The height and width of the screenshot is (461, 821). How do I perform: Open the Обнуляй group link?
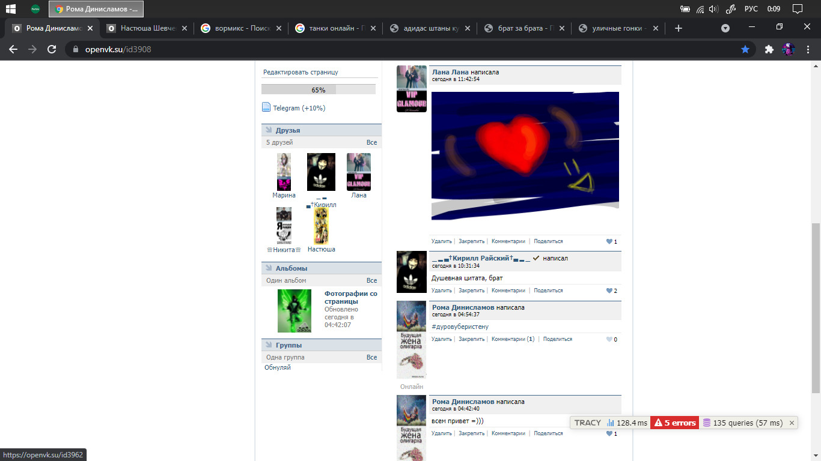point(278,367)
